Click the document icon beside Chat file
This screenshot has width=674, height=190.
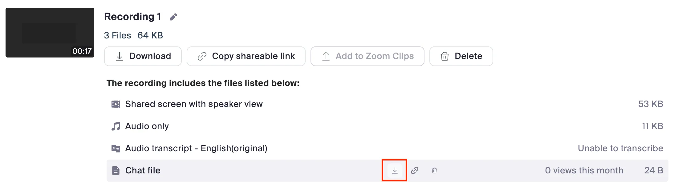click(x=116, y=171)
